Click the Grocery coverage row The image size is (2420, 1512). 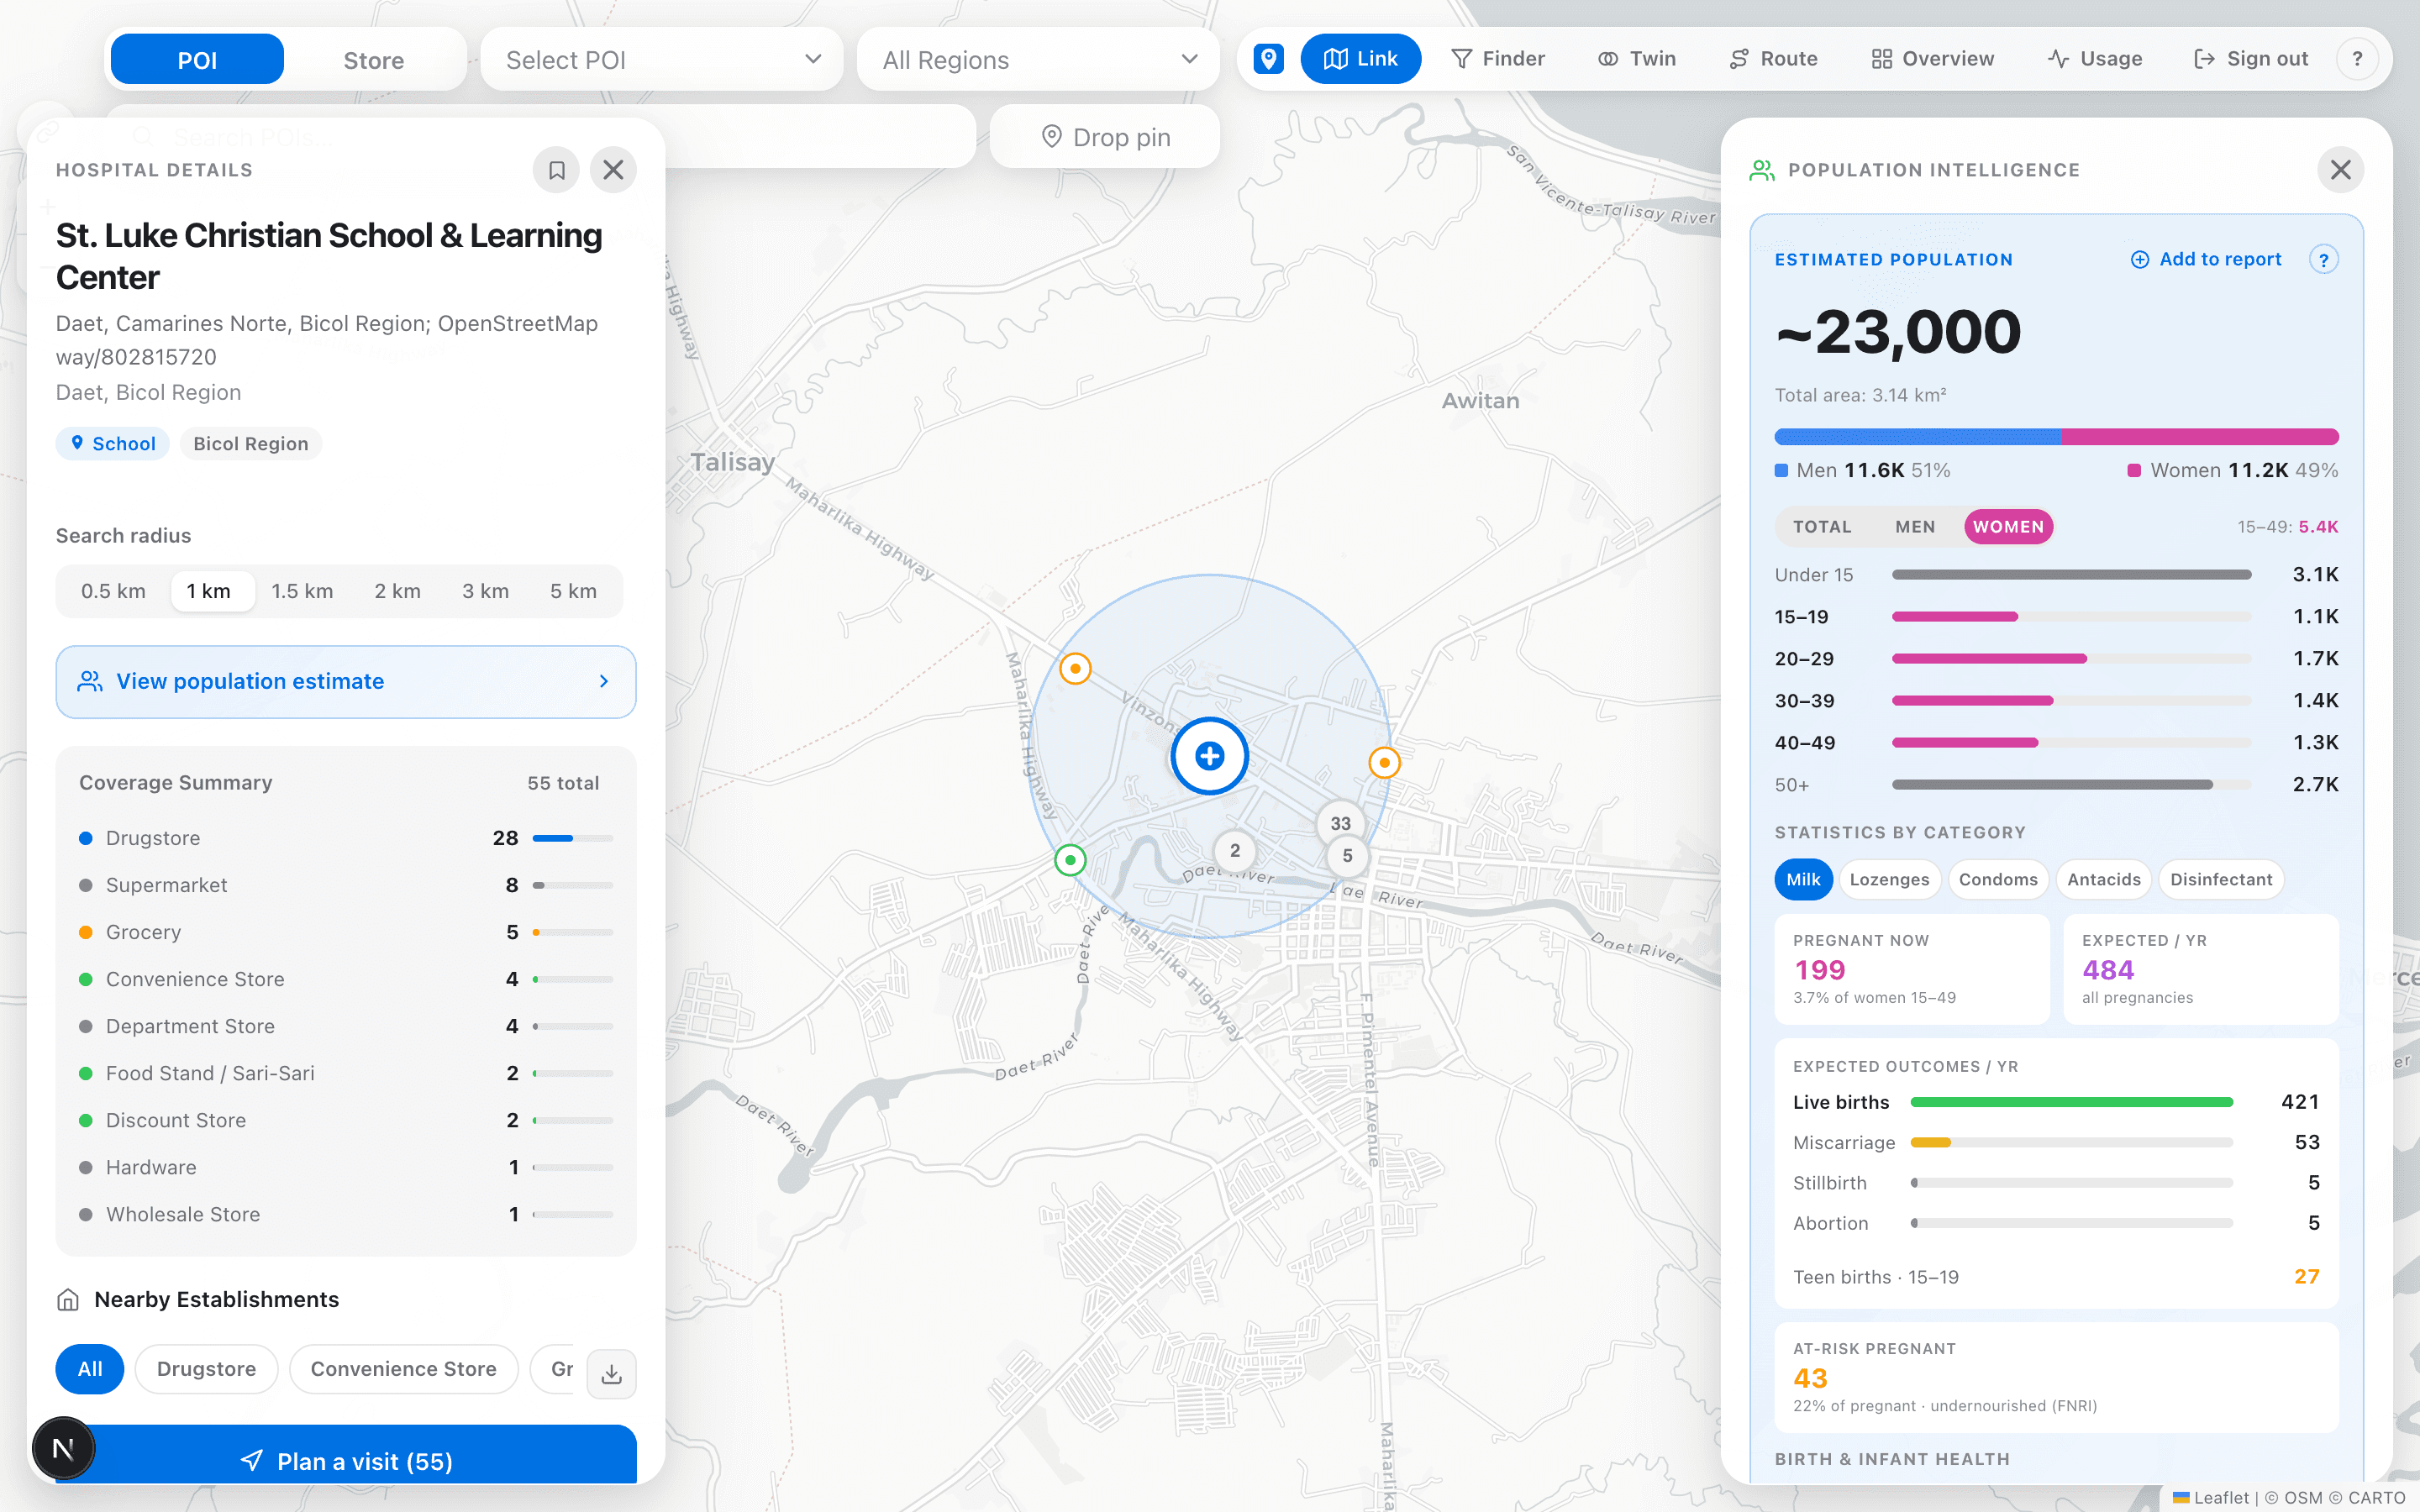click(x=346, y=932)
